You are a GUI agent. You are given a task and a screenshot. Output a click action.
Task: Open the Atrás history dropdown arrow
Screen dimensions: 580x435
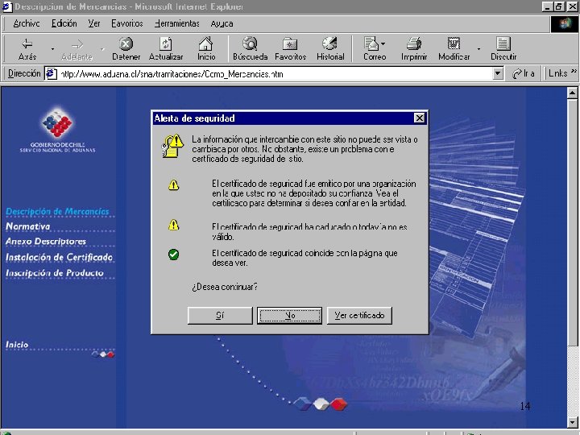[x=52, y=49]
